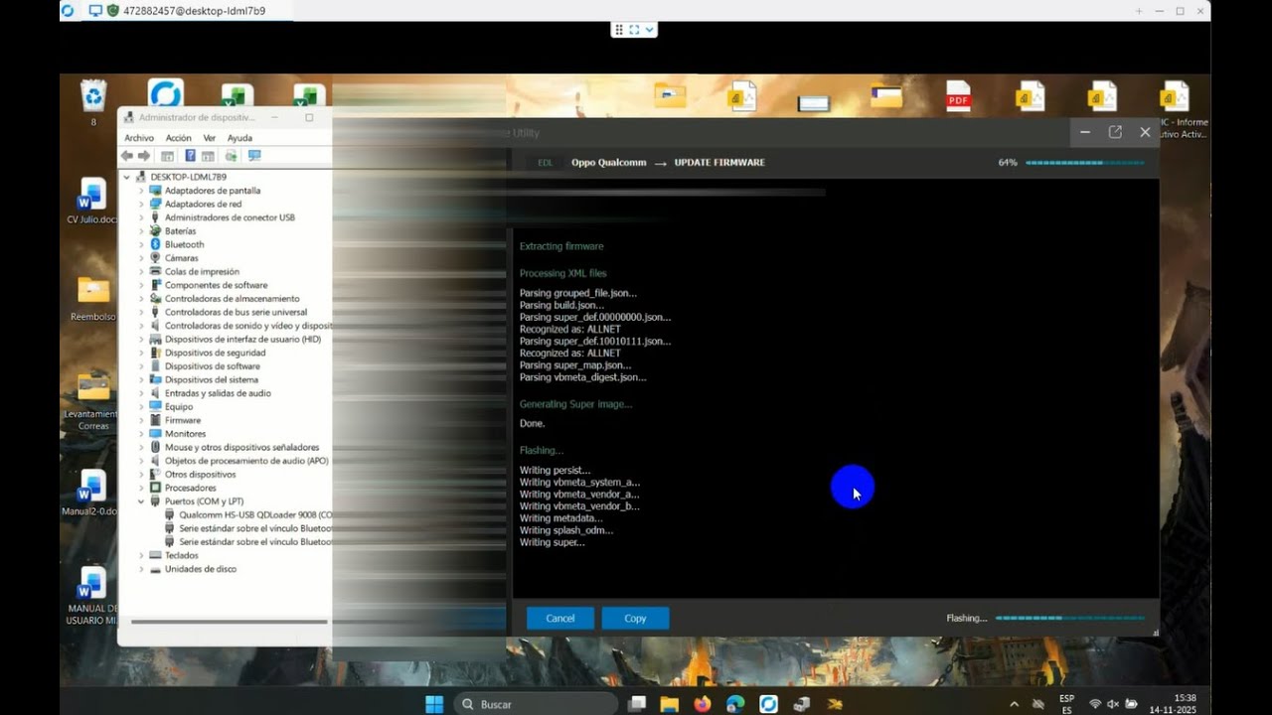The width and height of the screenshot is (1272, 715).
Task: Click the Forward arrow in Device Manager toolbar
Action: [x=144, y=156]
